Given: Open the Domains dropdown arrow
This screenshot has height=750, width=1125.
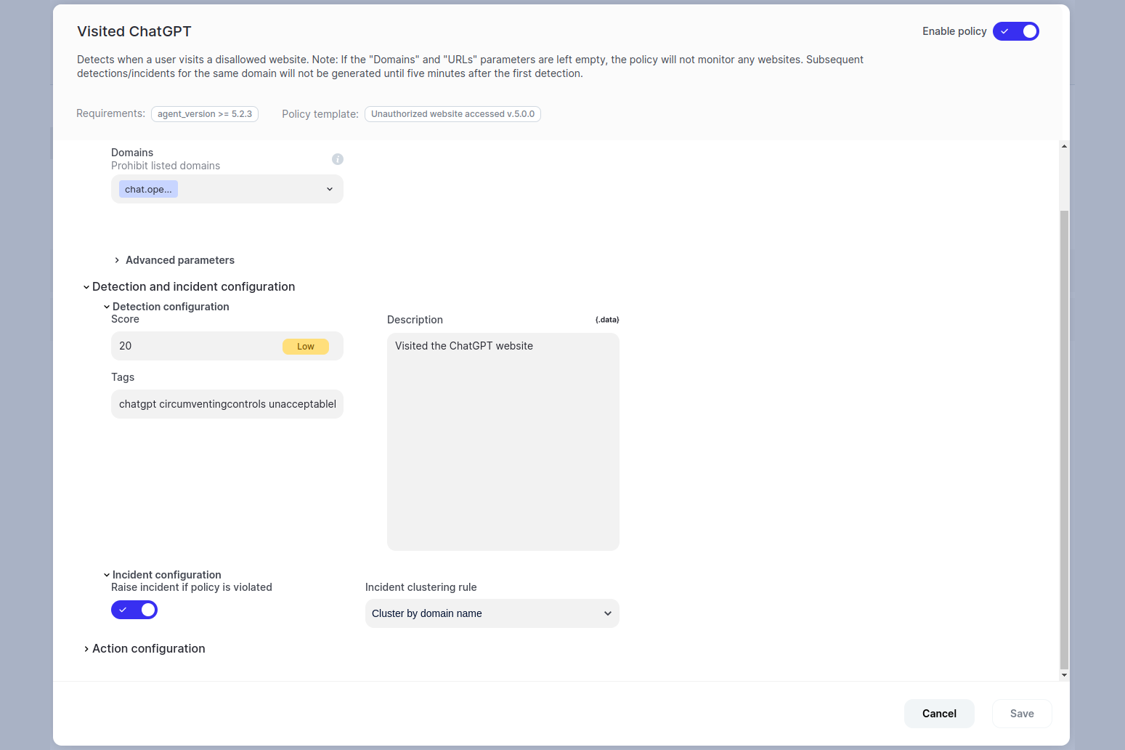Looking at the screenshot, I should [x=330, y=189].
